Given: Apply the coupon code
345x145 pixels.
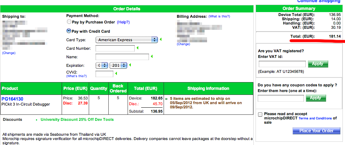Looking at the screenshot, I should pyautogui.click(x=315, y=98).
